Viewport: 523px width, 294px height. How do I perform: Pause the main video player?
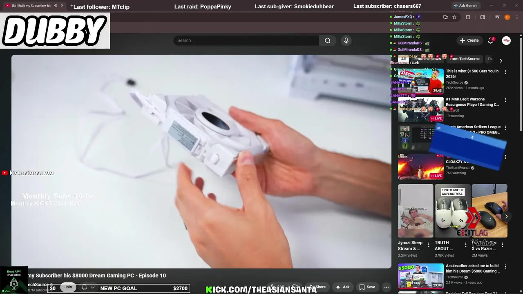[x=201, y=161]
